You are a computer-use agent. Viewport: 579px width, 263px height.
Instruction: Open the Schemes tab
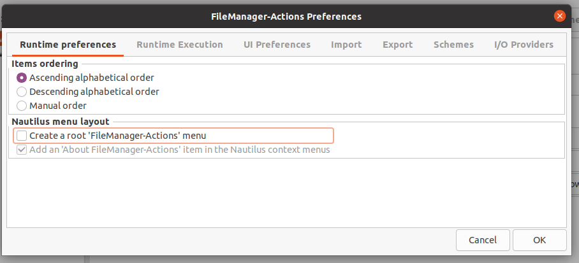pos(453,45)
